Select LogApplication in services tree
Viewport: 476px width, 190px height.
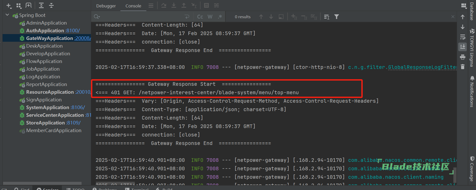(43, 77)
